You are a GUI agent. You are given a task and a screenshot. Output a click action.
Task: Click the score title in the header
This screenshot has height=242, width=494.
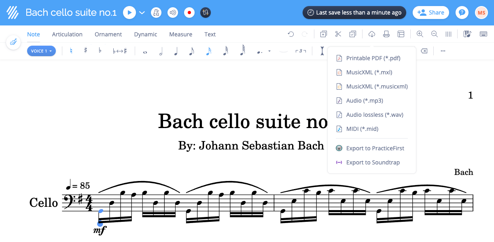point(71,13)
